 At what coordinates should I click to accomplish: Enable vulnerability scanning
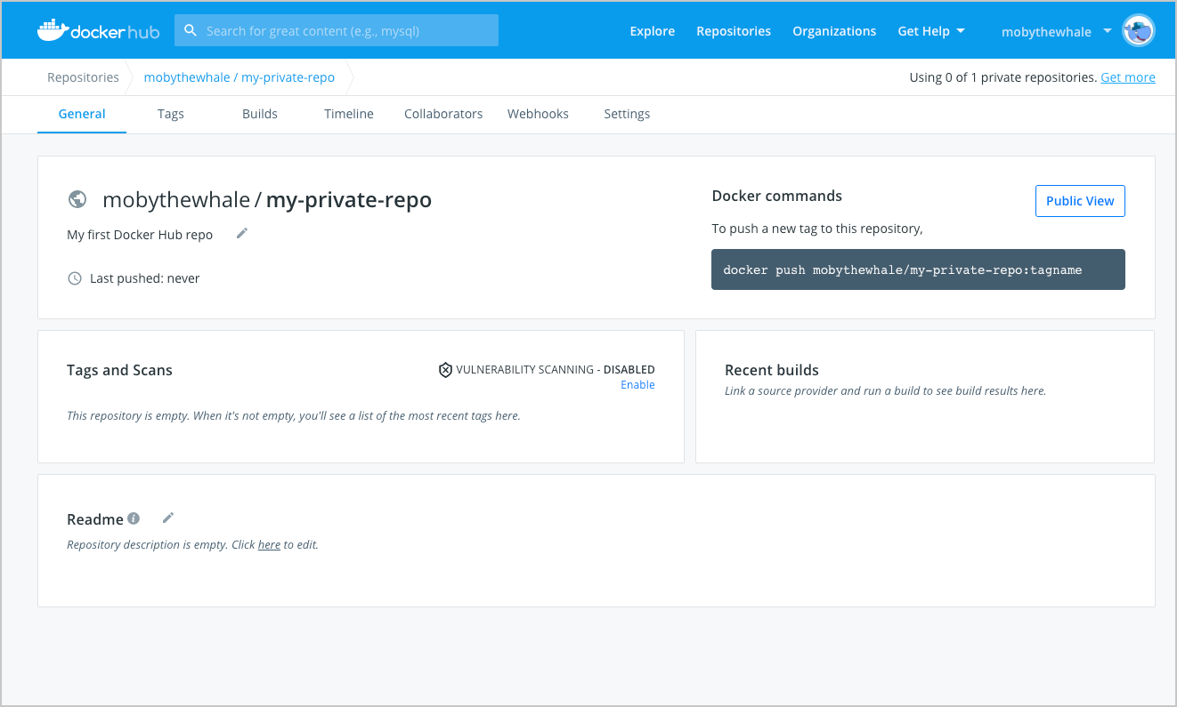(637, 384)
